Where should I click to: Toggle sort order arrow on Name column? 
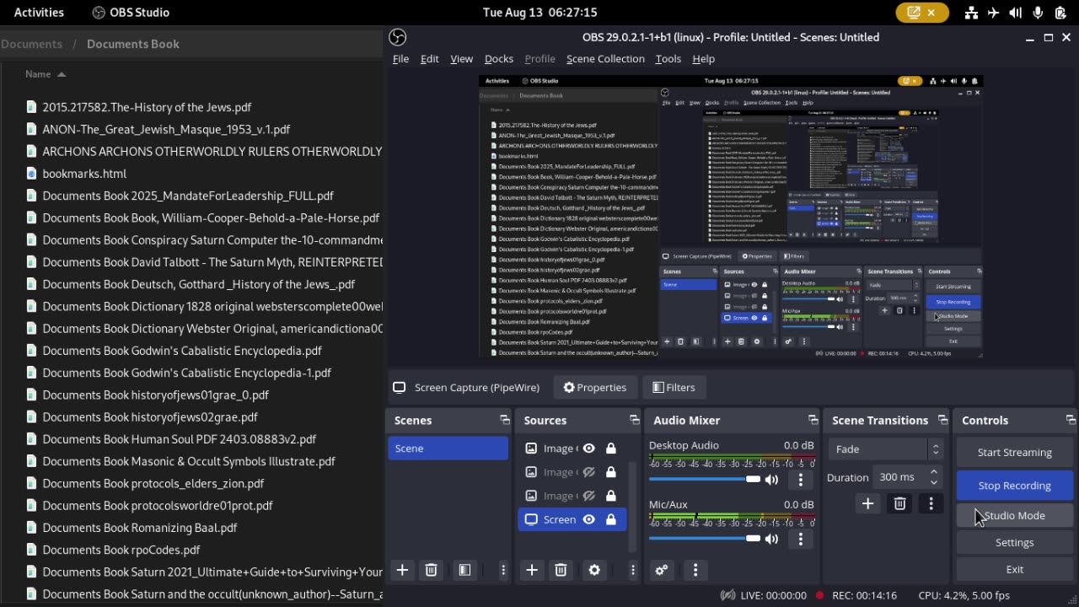(62, 74)
